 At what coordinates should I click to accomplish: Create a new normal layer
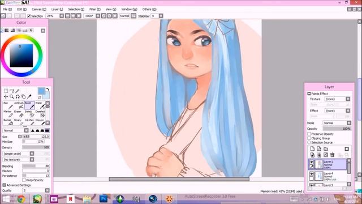click(x=312, y=148)
